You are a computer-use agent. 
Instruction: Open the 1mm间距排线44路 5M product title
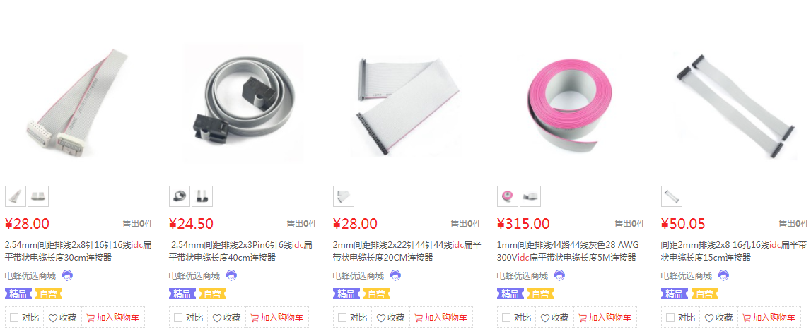[567, 251]
